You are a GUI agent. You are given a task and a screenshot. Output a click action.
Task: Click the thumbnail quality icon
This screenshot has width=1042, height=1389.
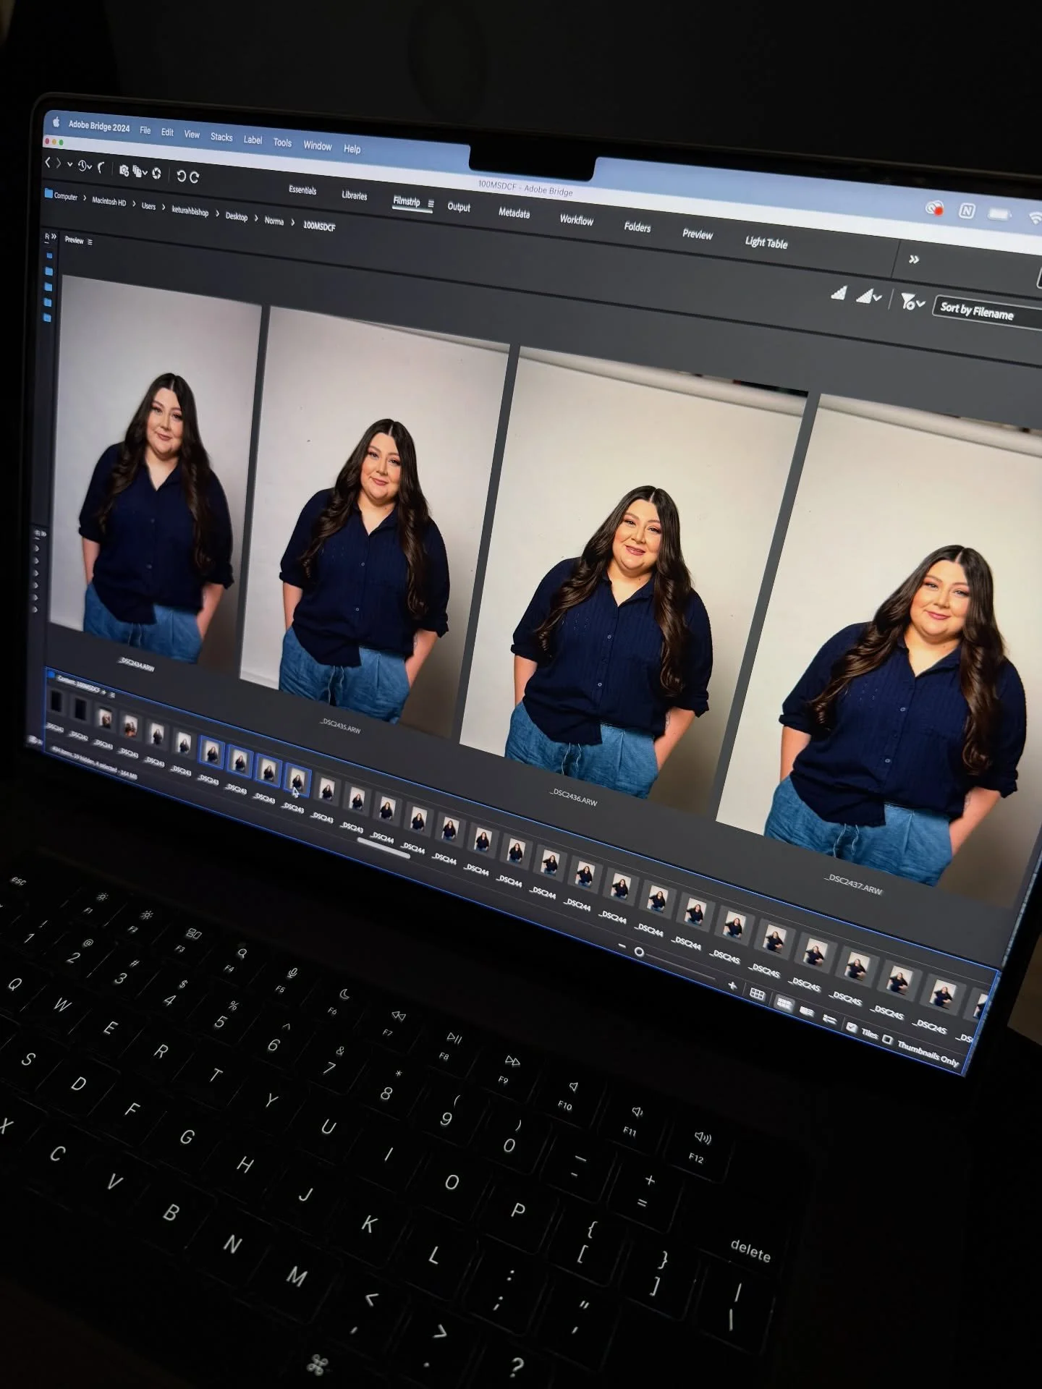click(839, 293)
